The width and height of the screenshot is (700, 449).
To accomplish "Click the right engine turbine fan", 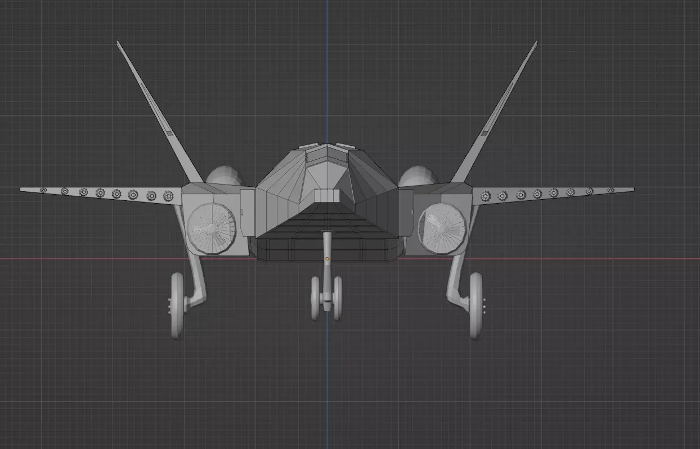I will 442,228.
